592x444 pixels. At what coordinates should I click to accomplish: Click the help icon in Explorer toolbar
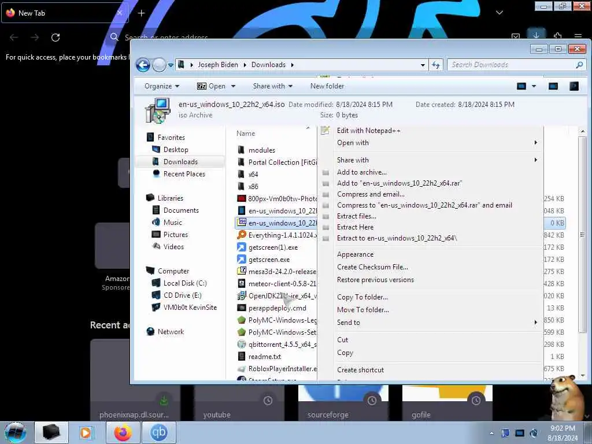(574, 87)
